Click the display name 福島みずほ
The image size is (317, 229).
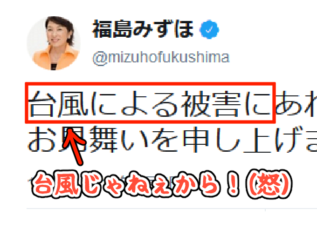click(143, 29)
